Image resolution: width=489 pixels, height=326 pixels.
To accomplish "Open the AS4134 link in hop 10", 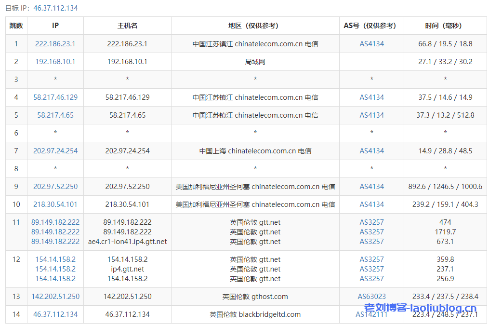I will click(x=371, y=204).
